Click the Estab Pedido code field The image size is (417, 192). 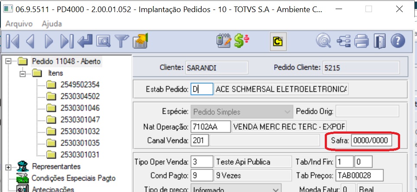pos(202,89)
